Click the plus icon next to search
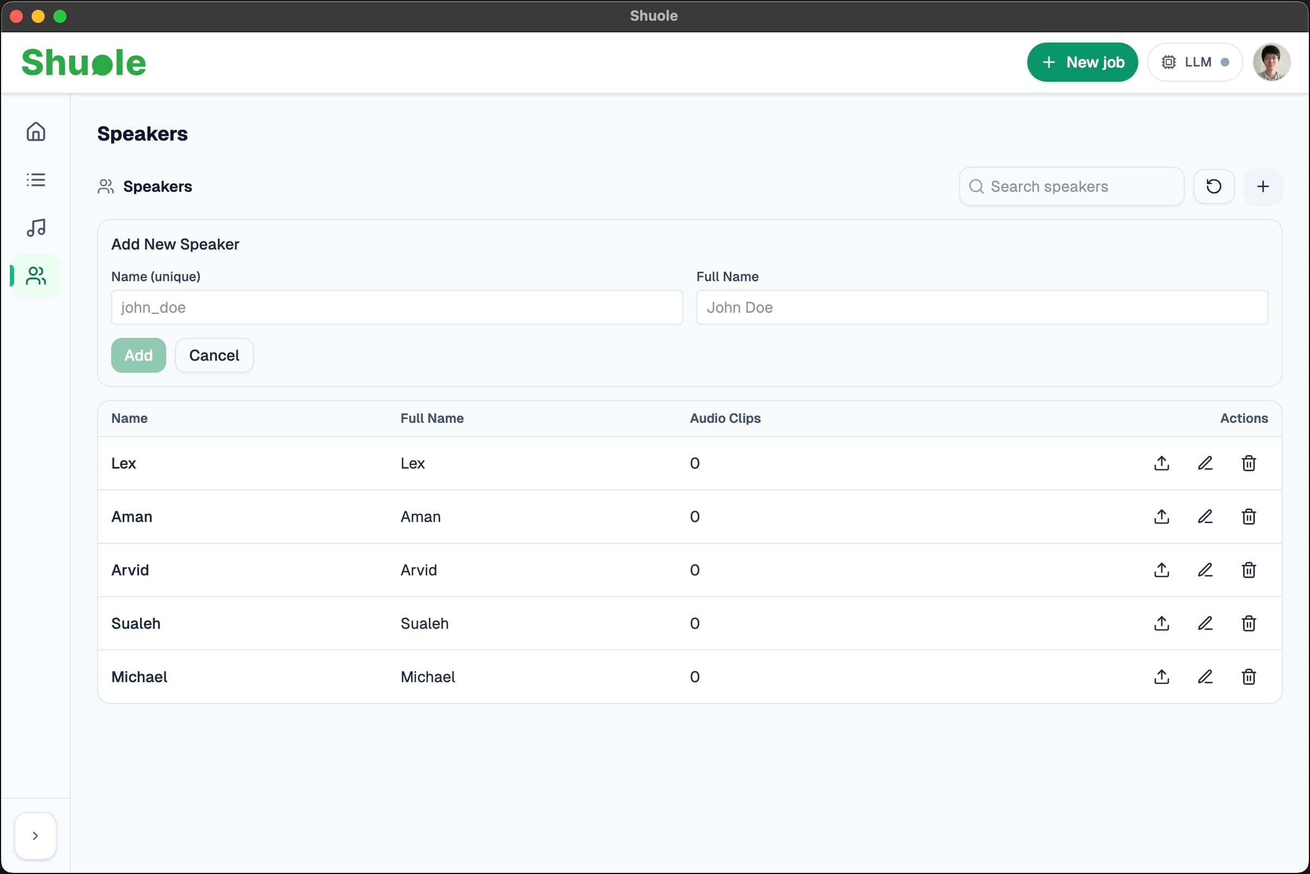 click(1263, 186)
